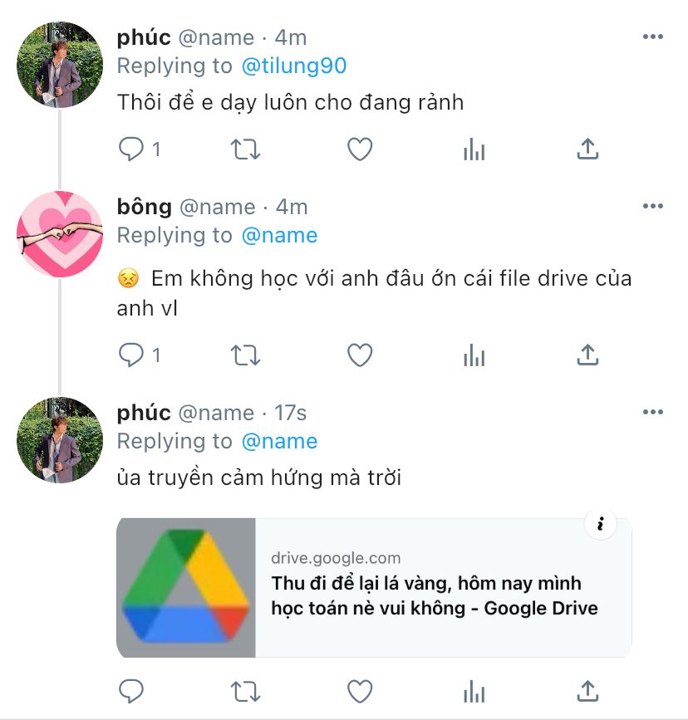
Task: Click the info icon on link card
Action: click(600, 524)
